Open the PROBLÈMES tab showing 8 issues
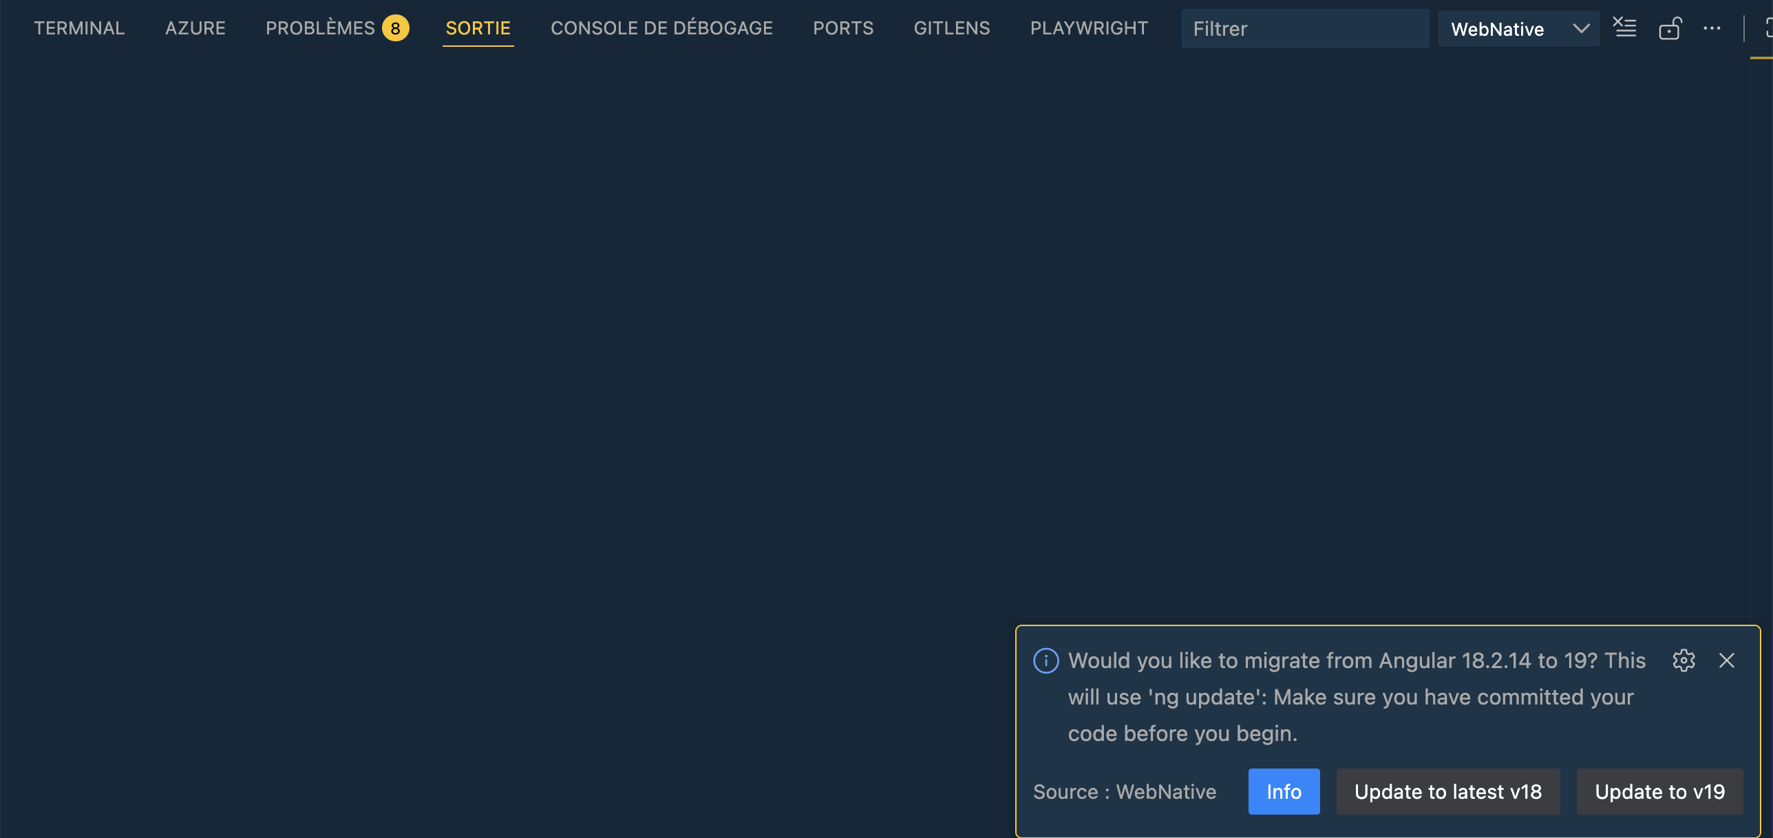The image size is (1773, 838). tap(320, 28)
